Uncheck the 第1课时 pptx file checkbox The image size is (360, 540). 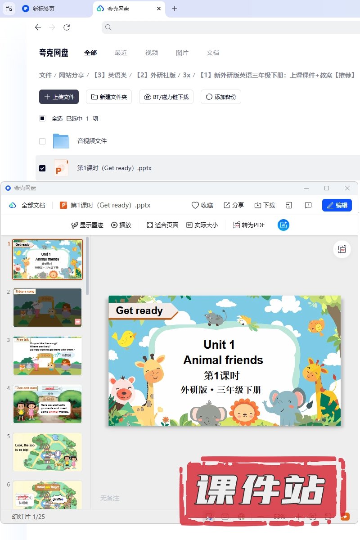pos(42,168)
